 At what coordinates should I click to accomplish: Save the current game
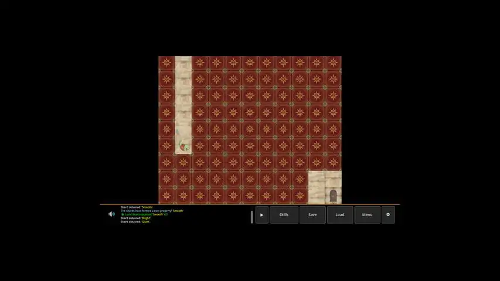click(x=312, y=215)
